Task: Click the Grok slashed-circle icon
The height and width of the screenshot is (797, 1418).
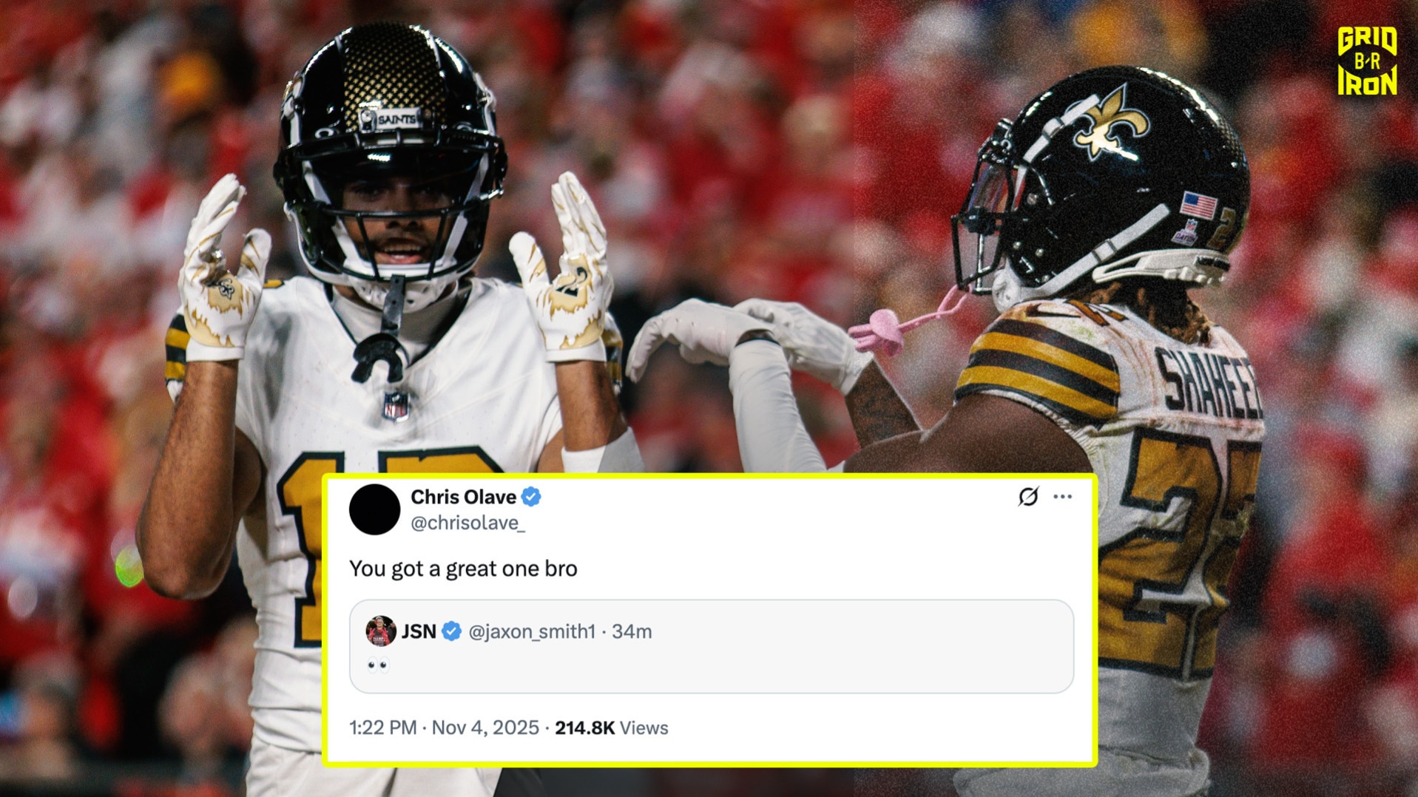Action: pyautogui.click(x=1028, y=497)
